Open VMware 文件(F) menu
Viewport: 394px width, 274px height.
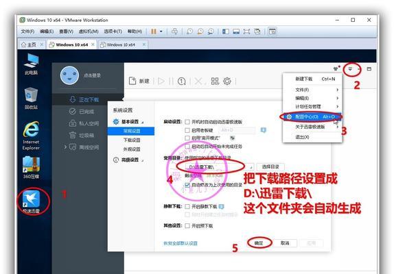27,32
